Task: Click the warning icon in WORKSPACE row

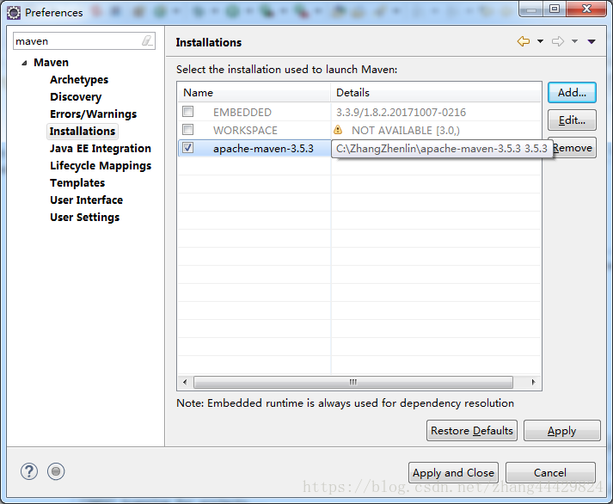Action: tap(338, 130)
